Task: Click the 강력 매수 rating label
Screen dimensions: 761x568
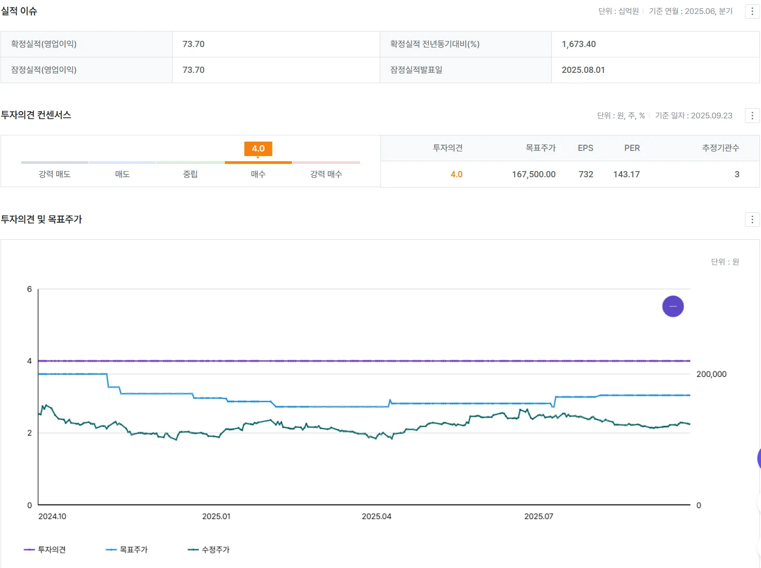Action: point(326,174)
